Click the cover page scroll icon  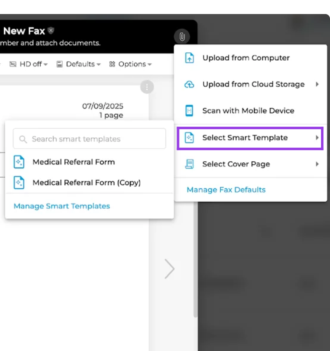click(x=189, y=164)
